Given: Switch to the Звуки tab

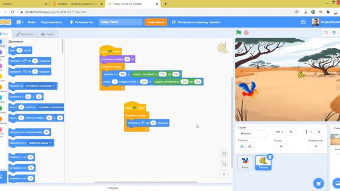Looking at the screenshot, I should [x=47, y=34].
